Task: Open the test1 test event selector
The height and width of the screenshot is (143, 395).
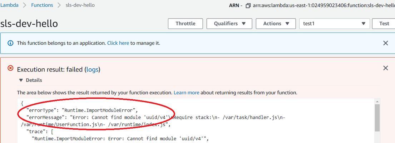Action: tap(335, 24)
